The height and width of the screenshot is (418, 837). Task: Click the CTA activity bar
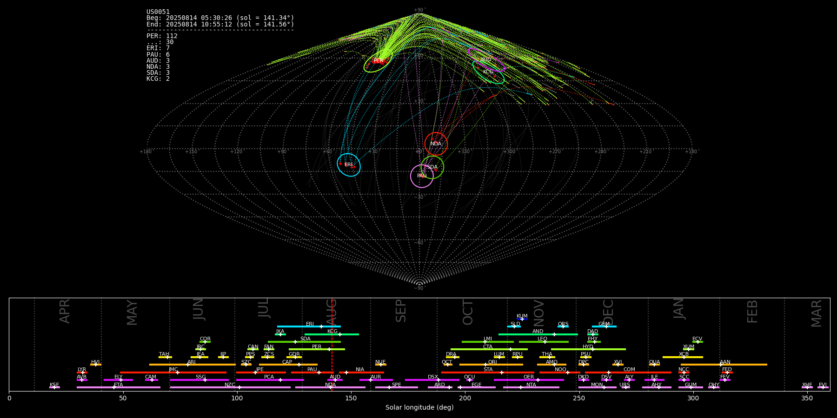pyautogui.click(x=489, y=349)
